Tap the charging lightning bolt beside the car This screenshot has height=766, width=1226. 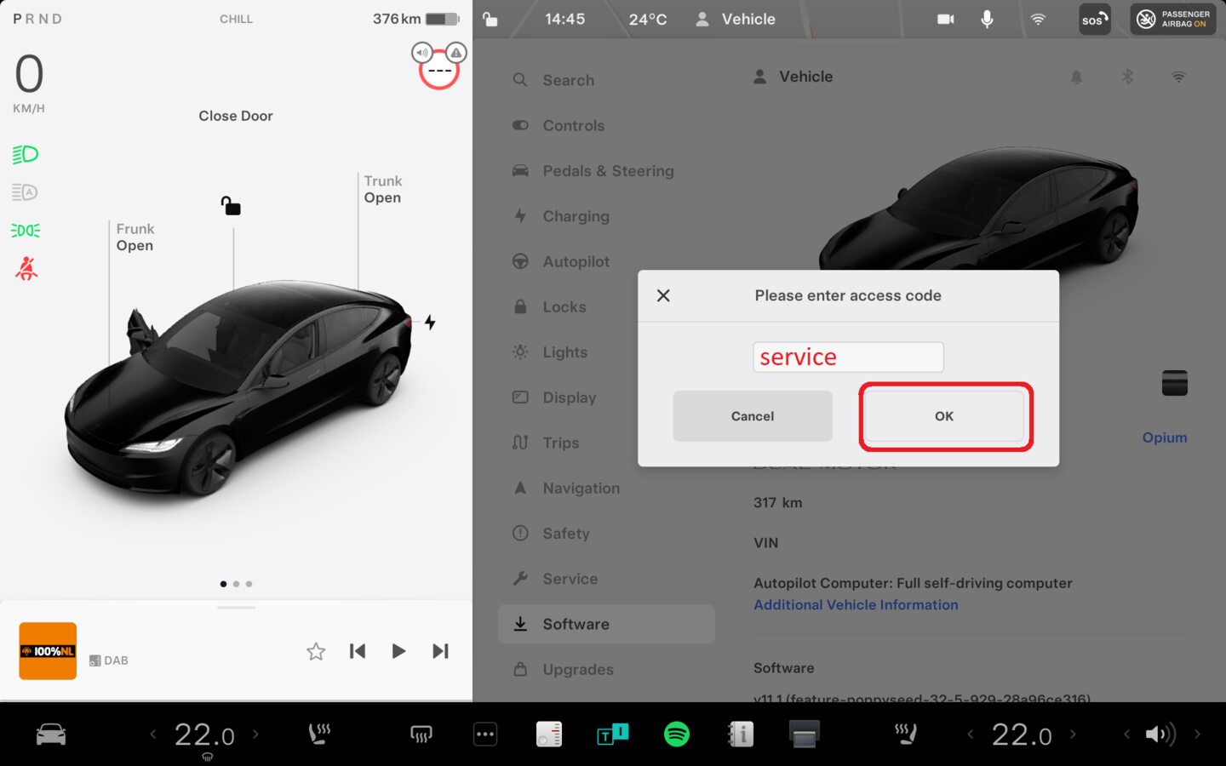[x=430, y=322]
